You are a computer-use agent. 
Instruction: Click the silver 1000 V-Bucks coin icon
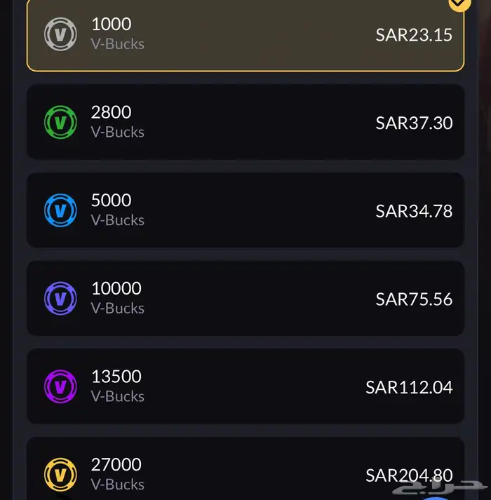click(x=60, y=34)
